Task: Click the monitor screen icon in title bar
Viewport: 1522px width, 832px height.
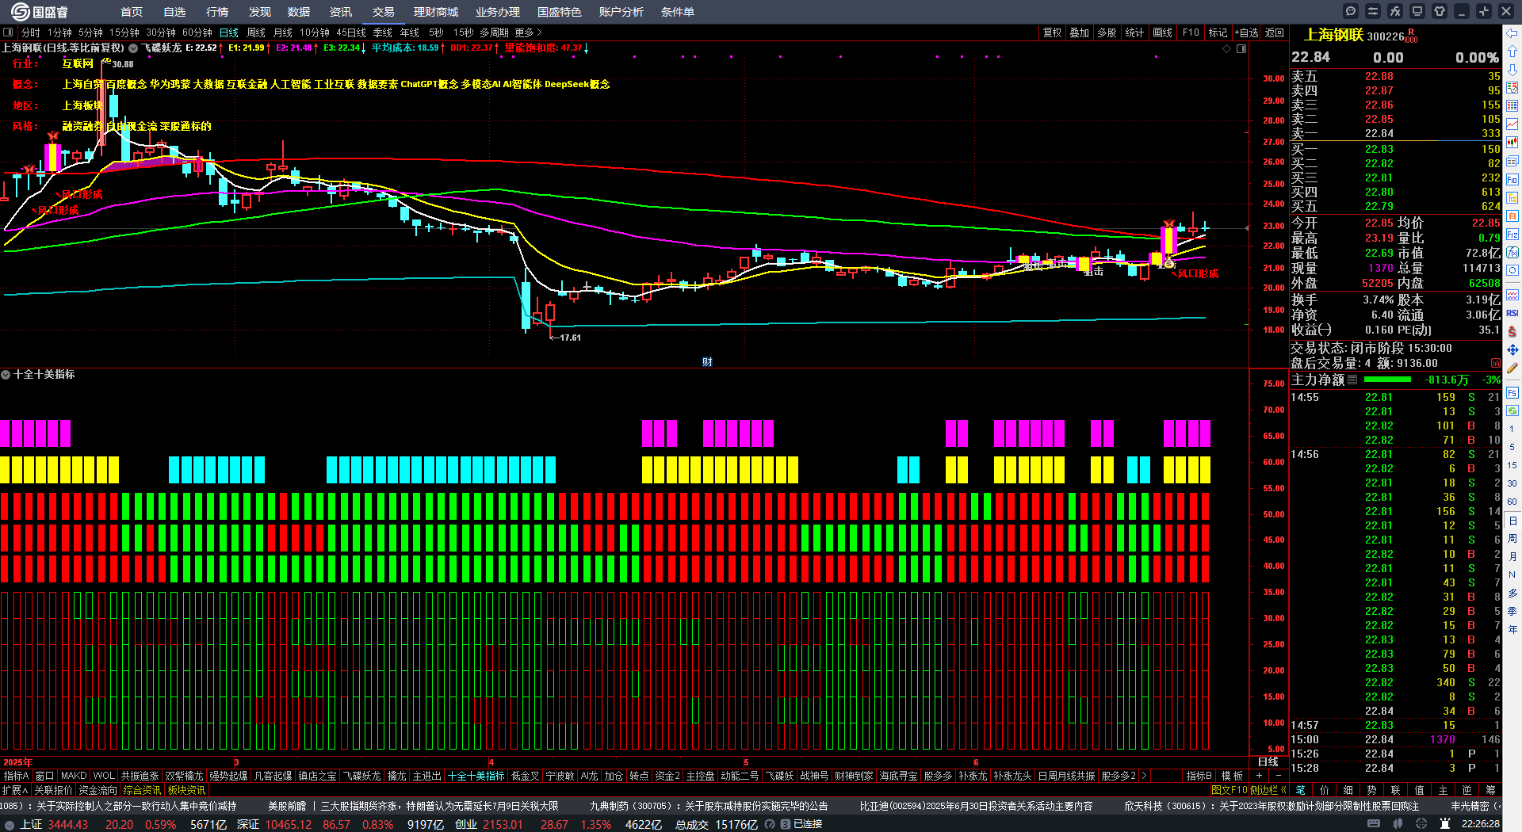Action: 1417,11
